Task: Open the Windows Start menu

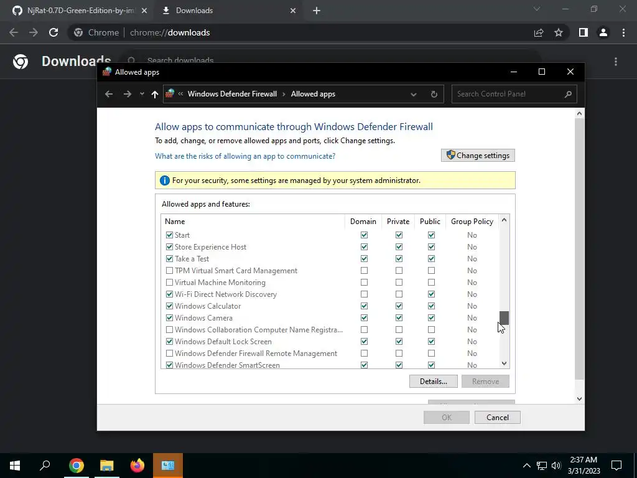Action: pos(15,466)
